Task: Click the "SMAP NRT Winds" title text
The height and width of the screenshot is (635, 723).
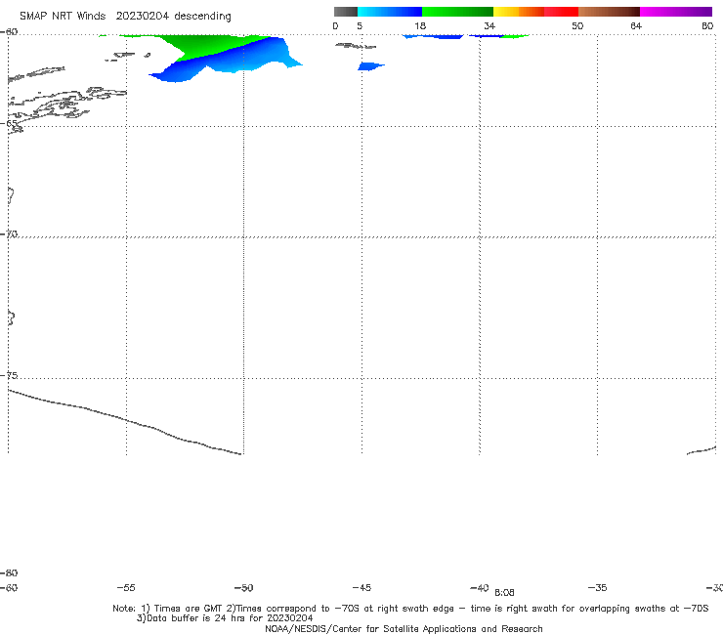Action: [63, 17]
